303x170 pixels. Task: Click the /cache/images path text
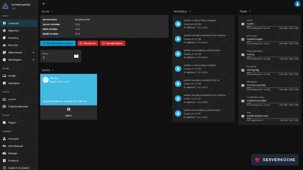point(254,39)
